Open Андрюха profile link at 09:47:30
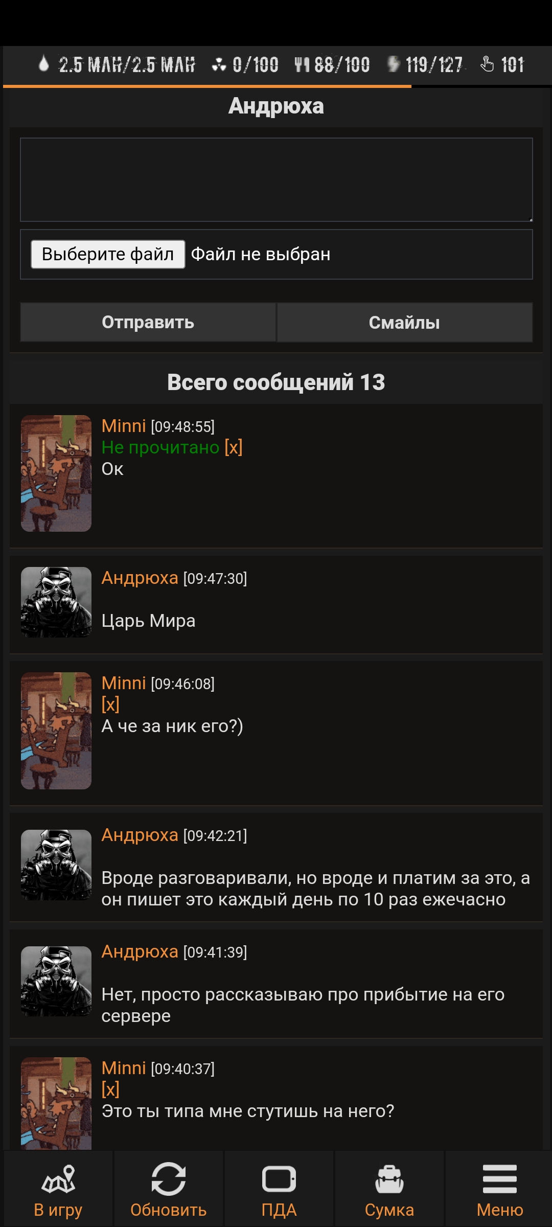This screenshot has width=552, height=1227. 140,578
